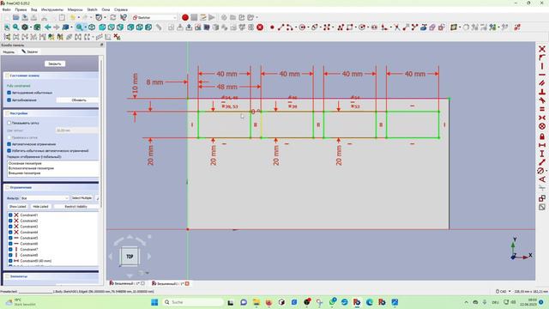This screenshot has height=309, width=549.
Task: Click the red stop operation icon
Action: tap(260, 27)
